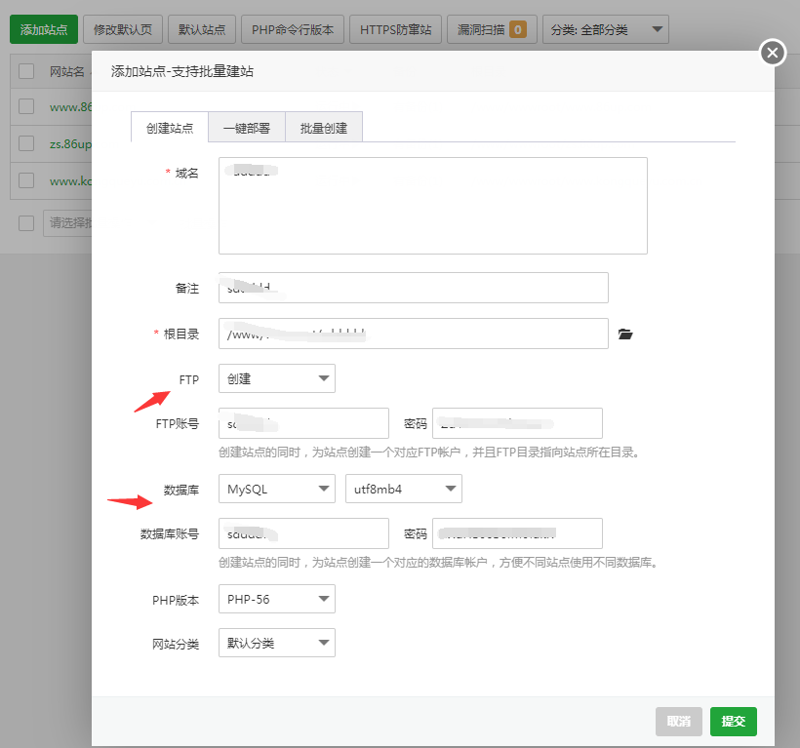800x748 pixels.
Task: Click the HTTPS防窜站 button
Action: click(395, 29)
